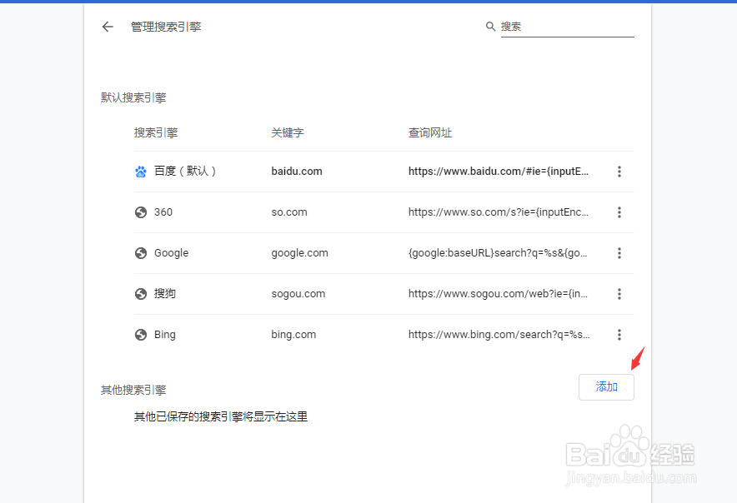Open more actions menu for Google
Screen dimensions: 737x503
[x=619, y=253]
